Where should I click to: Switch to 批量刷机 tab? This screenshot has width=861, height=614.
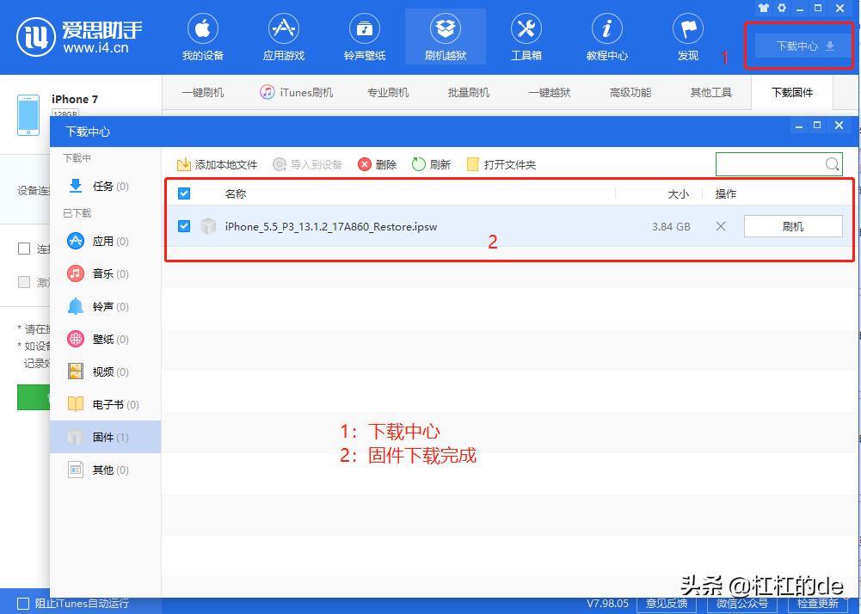click(469, 92)
